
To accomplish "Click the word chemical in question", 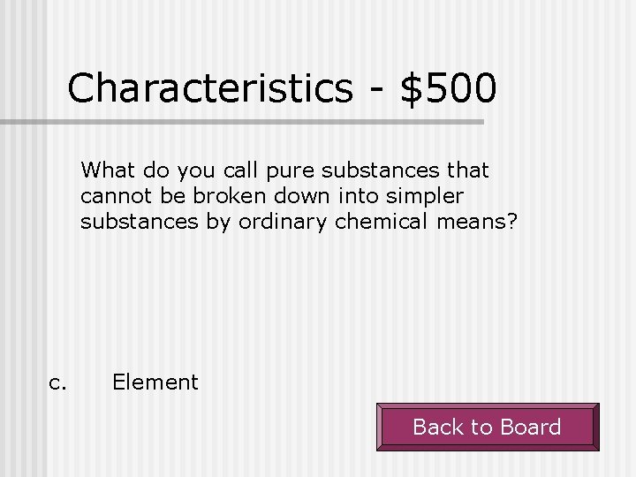I will [381, 222].
